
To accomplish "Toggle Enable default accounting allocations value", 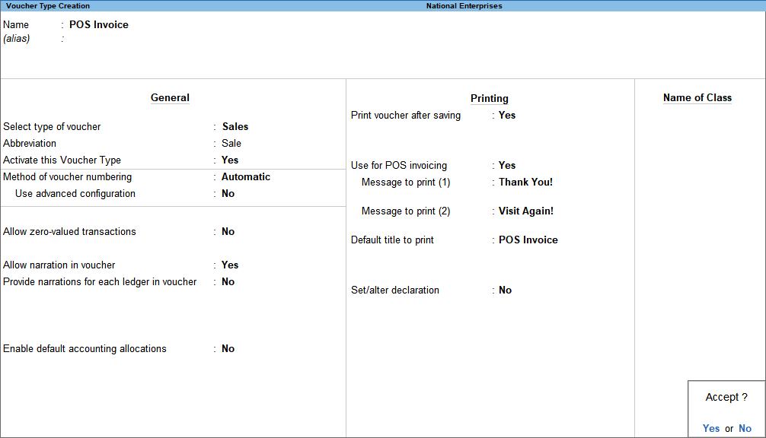I will pos(228,349).
